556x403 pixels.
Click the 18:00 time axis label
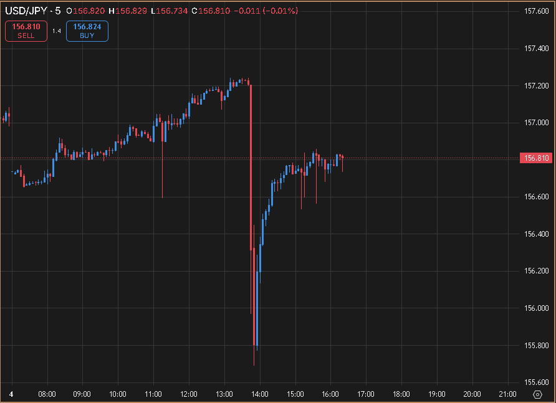401,394
